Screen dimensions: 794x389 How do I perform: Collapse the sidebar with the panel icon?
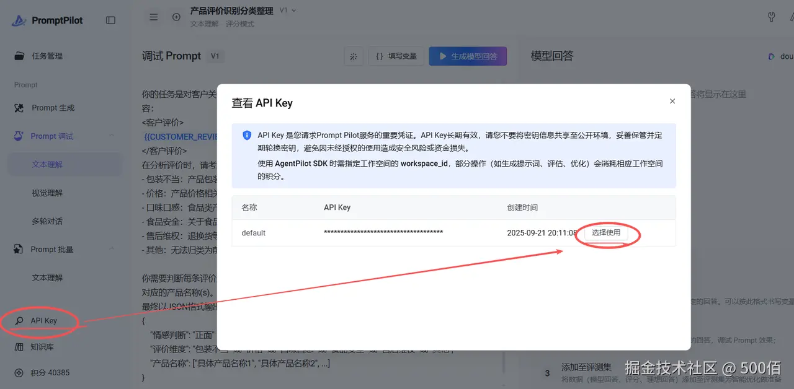coord(110,19)
